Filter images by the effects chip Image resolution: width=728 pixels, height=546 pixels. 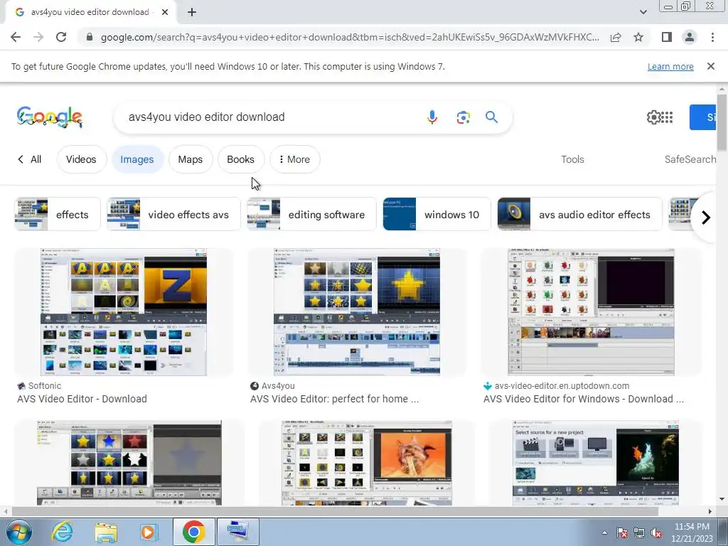pyautogui.click(x=58, y=214)
